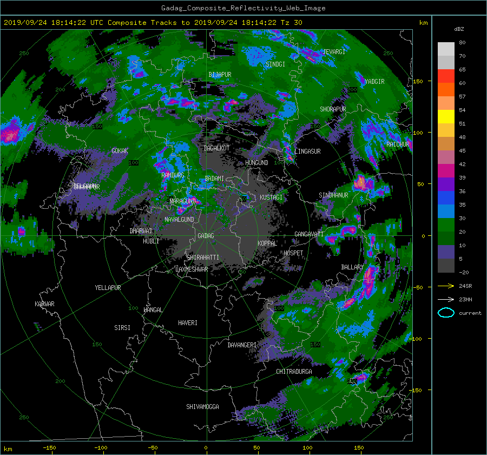Click the dark grey -20 dBZ swatch
The image size is (487, 455).
(446, 266)
